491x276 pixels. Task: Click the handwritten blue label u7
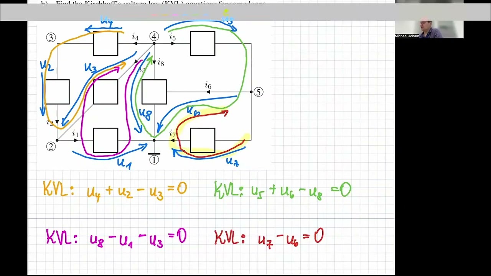232,162
